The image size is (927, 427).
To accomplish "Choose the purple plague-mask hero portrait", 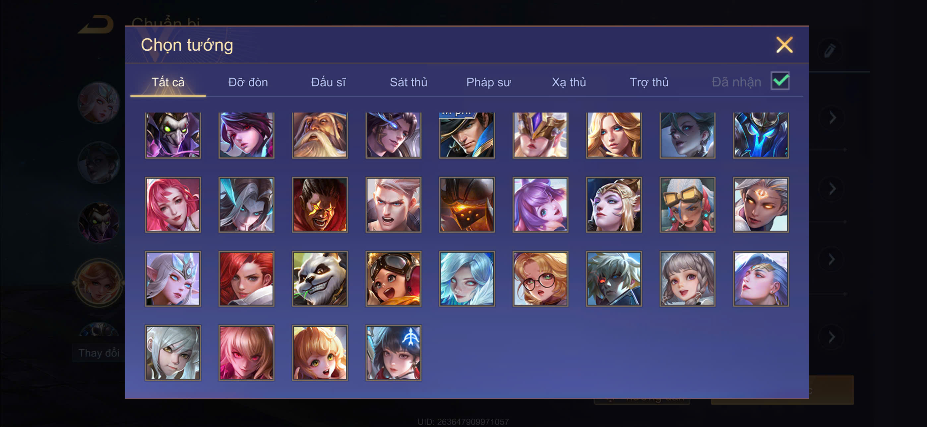I will tap(173, 135).
